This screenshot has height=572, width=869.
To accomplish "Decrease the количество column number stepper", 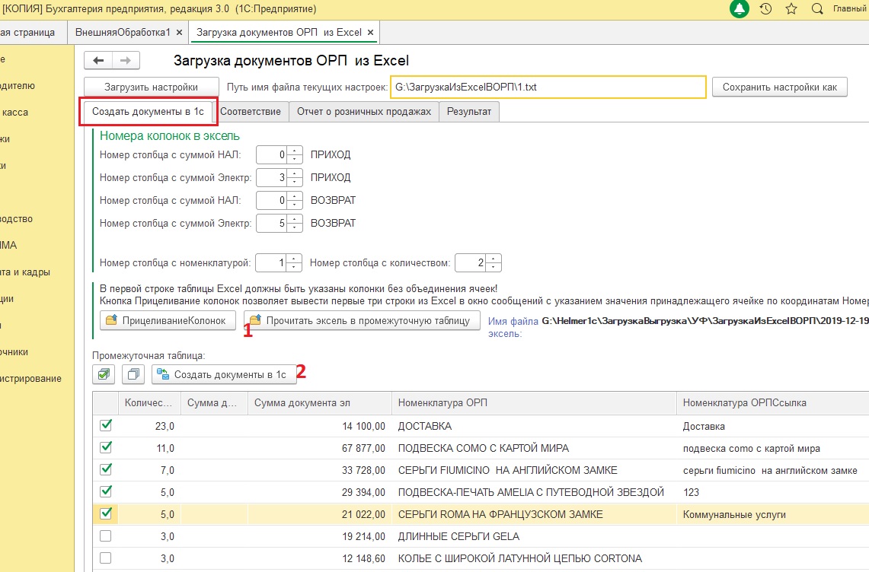I will 494,268.
